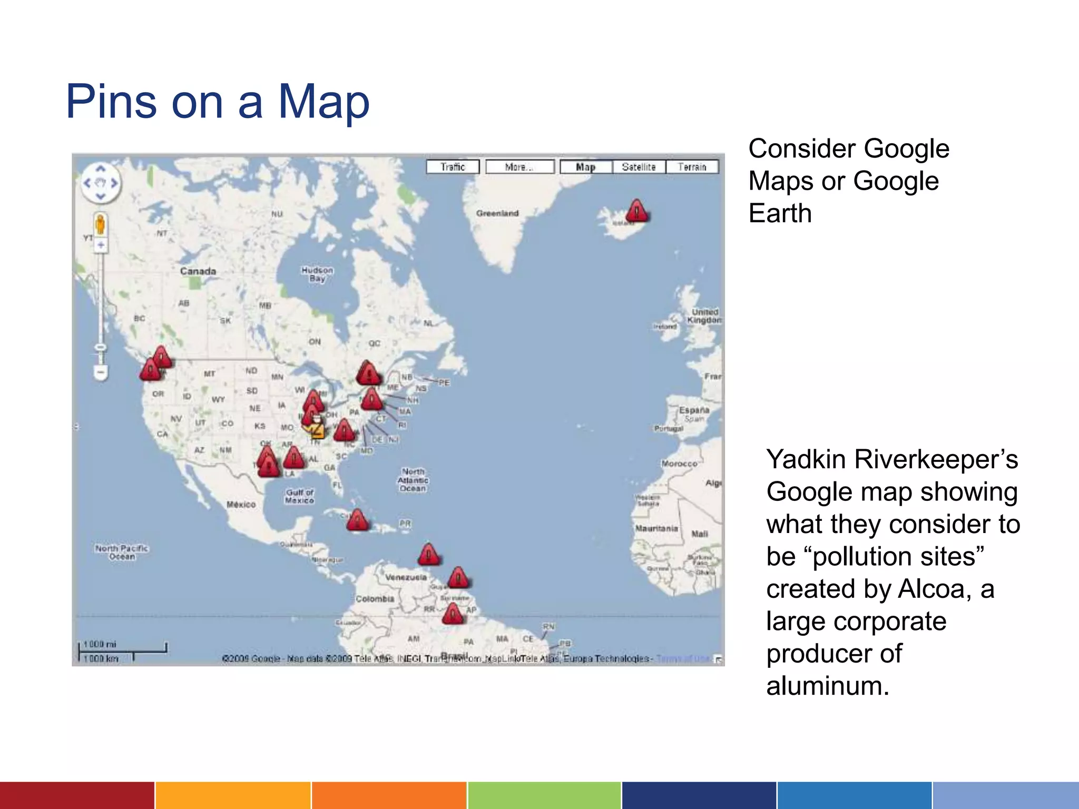This screenshot has height=809, width=1079.
Task: Click the Morocco map label
Action: click(x=679, y=463)
